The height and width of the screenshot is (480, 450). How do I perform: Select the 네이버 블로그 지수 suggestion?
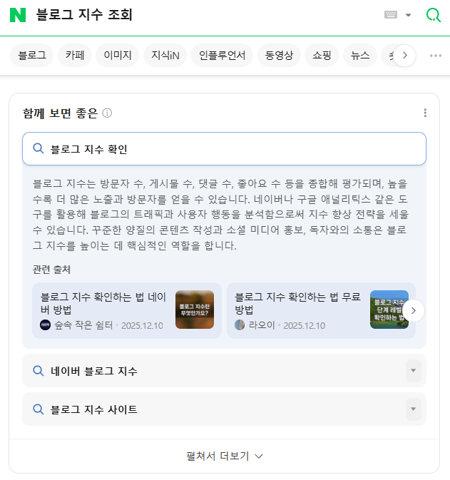(x=224, y=371)
